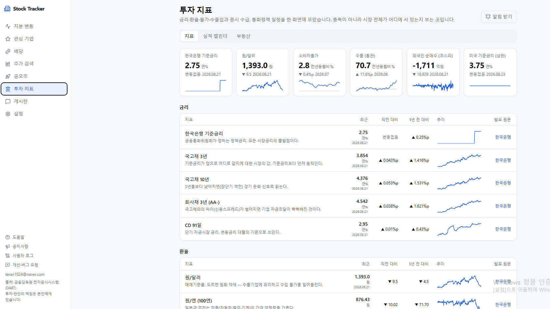Open the 배당 section
The image size is (550, 309).
(34, 51)
